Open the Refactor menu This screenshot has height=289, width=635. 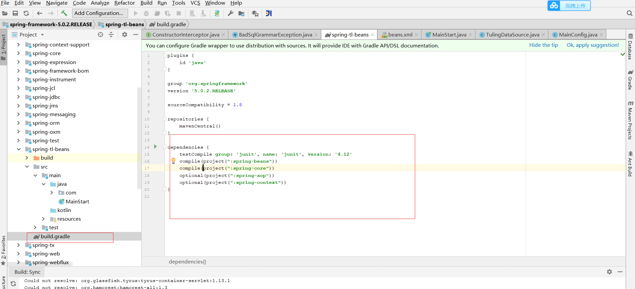[x=125, y=3]
